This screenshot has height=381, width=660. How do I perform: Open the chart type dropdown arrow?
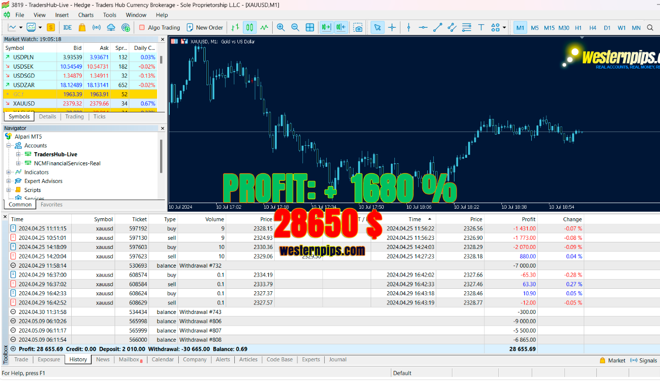21,27
